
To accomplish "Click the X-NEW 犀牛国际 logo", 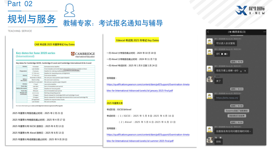I will [x=250, y=10].
